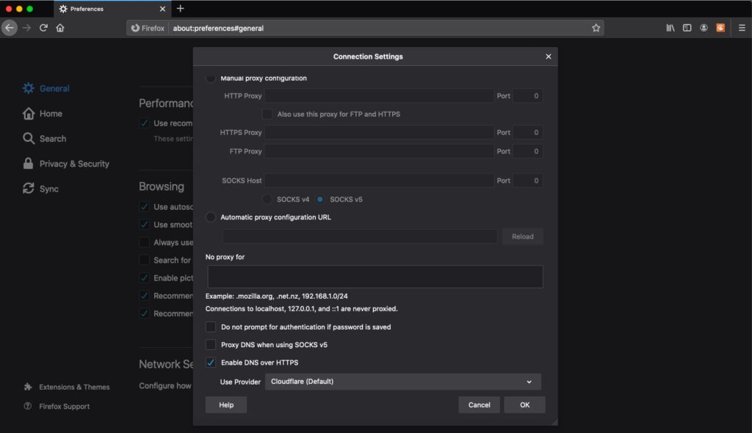Select Automatic proxy configuration URL option
752x433 pixels.
tap(211, 216)
